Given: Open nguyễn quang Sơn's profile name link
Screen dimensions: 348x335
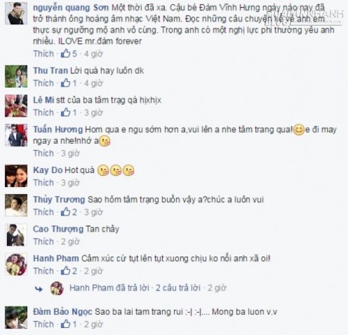Looking at the screenshot, I should click(x=71, y=8).
